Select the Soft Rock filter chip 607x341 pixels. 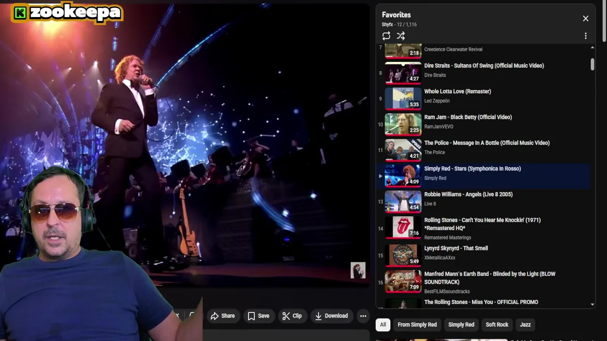click(x=497, y=324)
